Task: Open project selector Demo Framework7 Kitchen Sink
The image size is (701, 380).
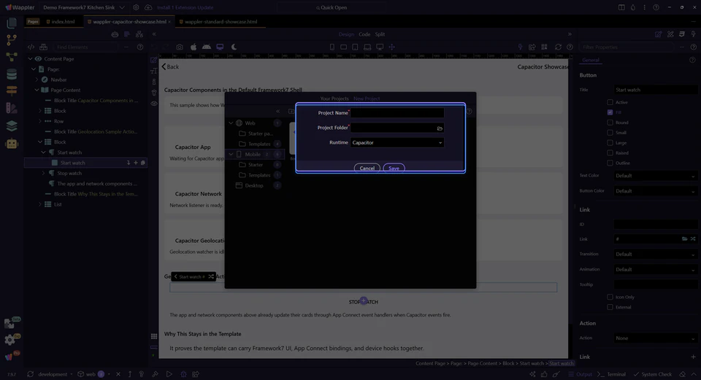Action: tap(83, 7)
